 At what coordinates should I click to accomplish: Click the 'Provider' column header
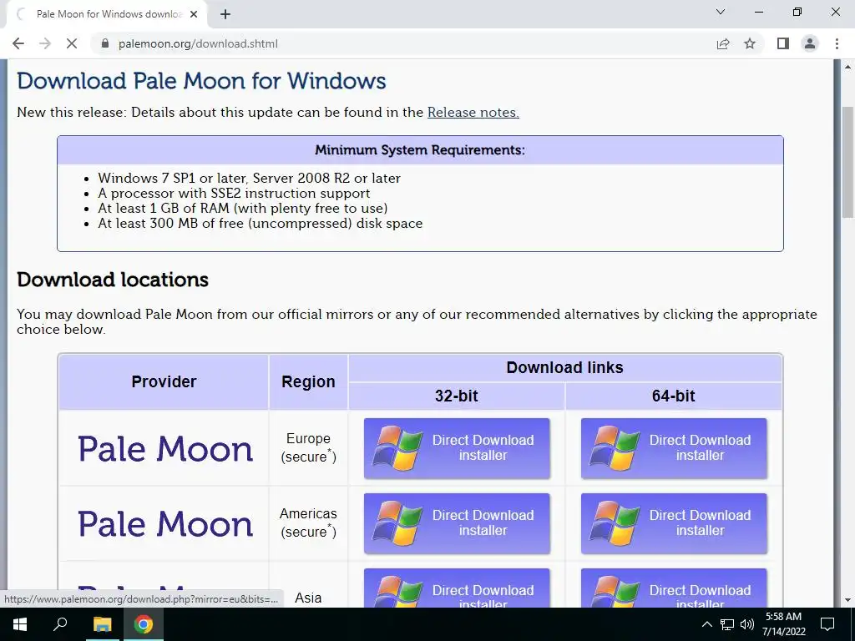pos(164,381)
